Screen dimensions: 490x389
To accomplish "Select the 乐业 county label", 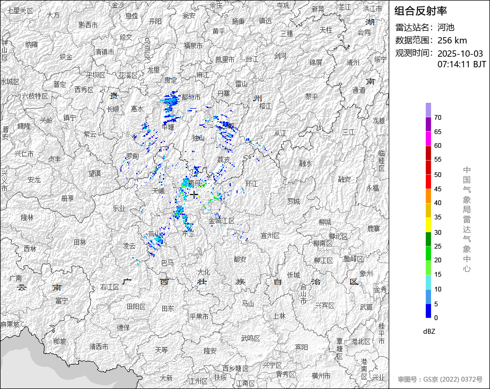I will click(119, 208).
